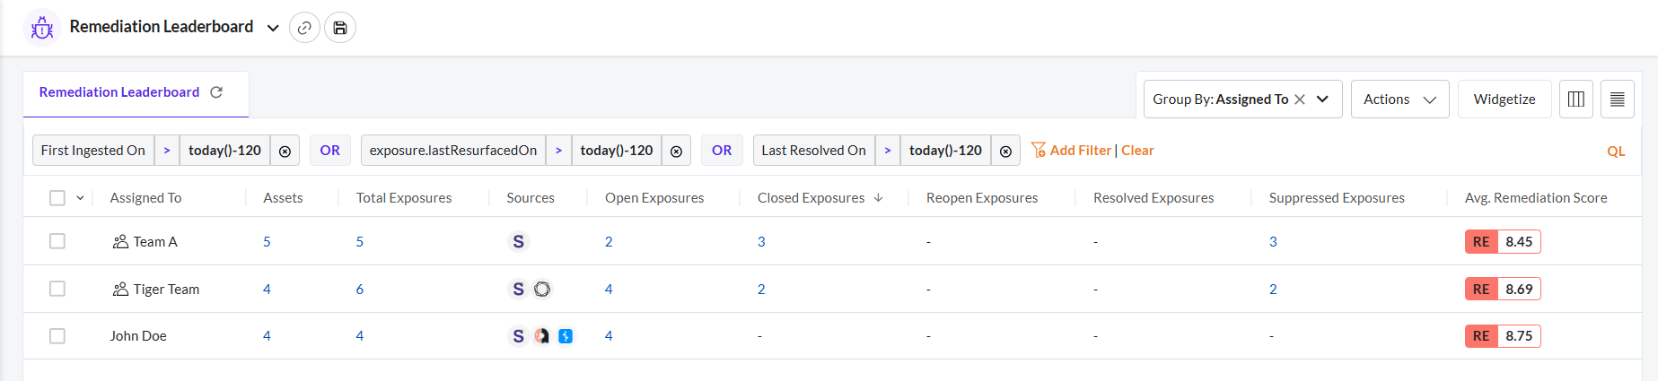The image size is (1658, 381).
Task: Click the S source icon in John Doe row
Action: pyautogui.click(x=518, y=336)
